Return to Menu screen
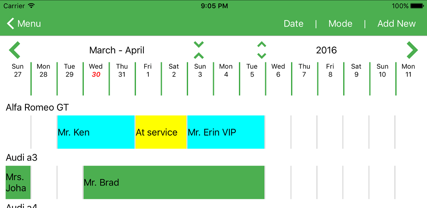 29,24
